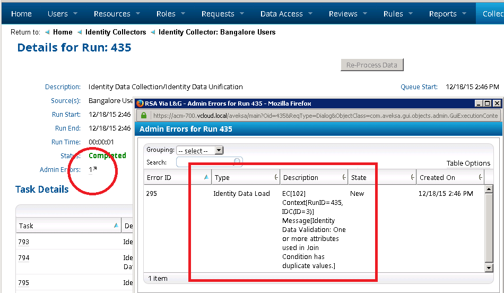Click the Re-Process Data button
Screen dimensions: 504x293
tap(371, 65)
